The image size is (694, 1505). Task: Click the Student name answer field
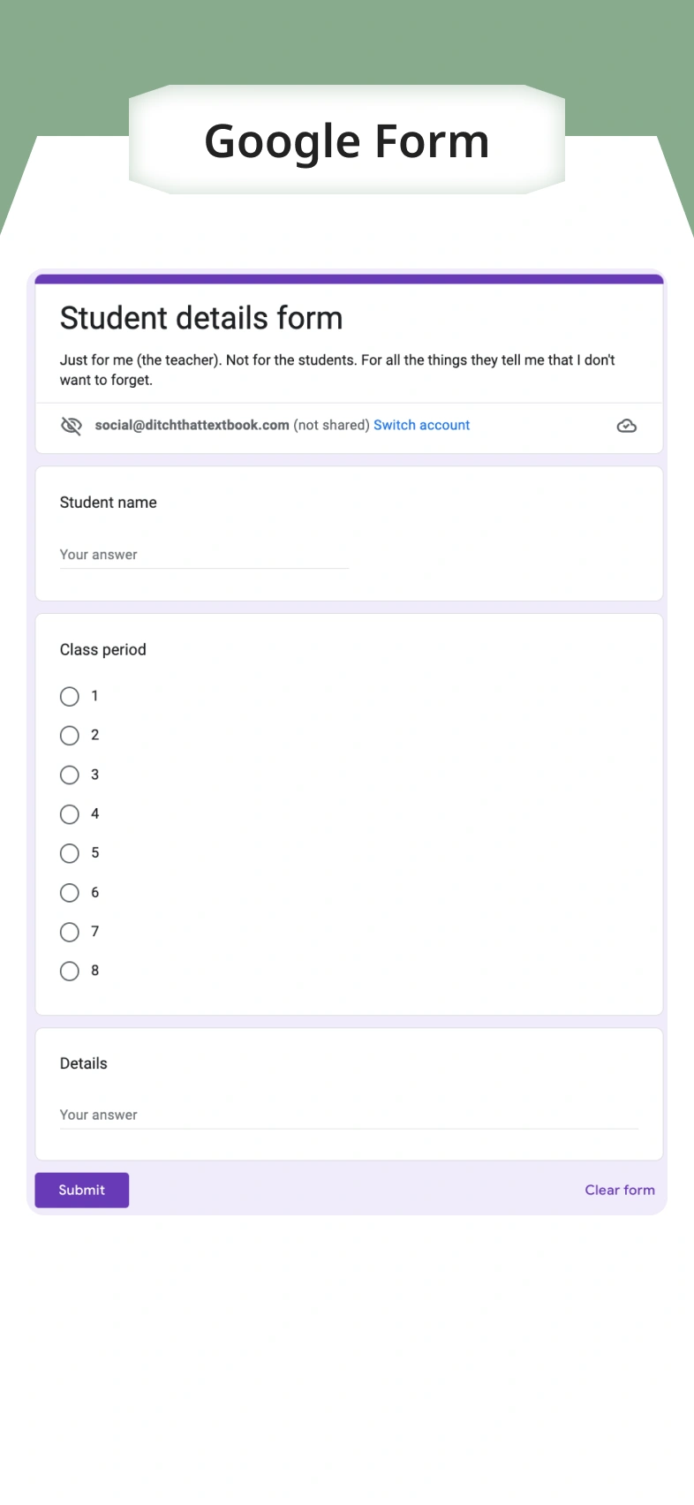pos(204,555)
